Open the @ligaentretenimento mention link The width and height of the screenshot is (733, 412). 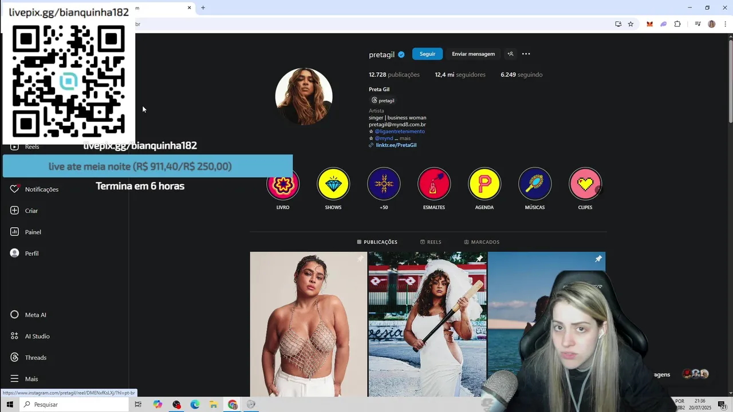tap(400, 132)
